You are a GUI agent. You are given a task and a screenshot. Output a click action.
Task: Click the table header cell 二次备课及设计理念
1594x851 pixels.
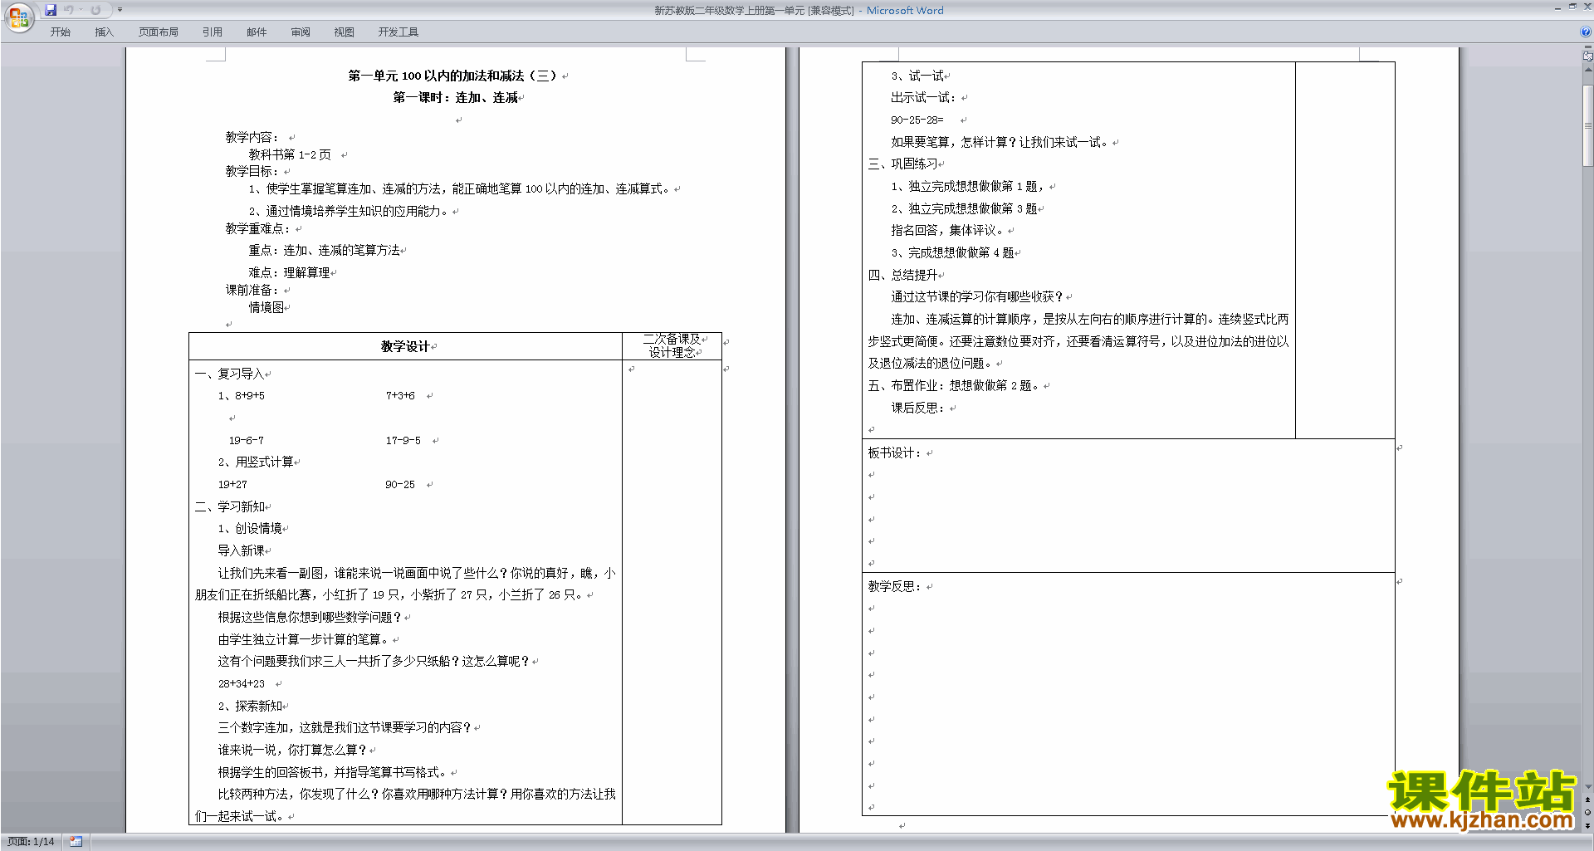coord(672,346)
